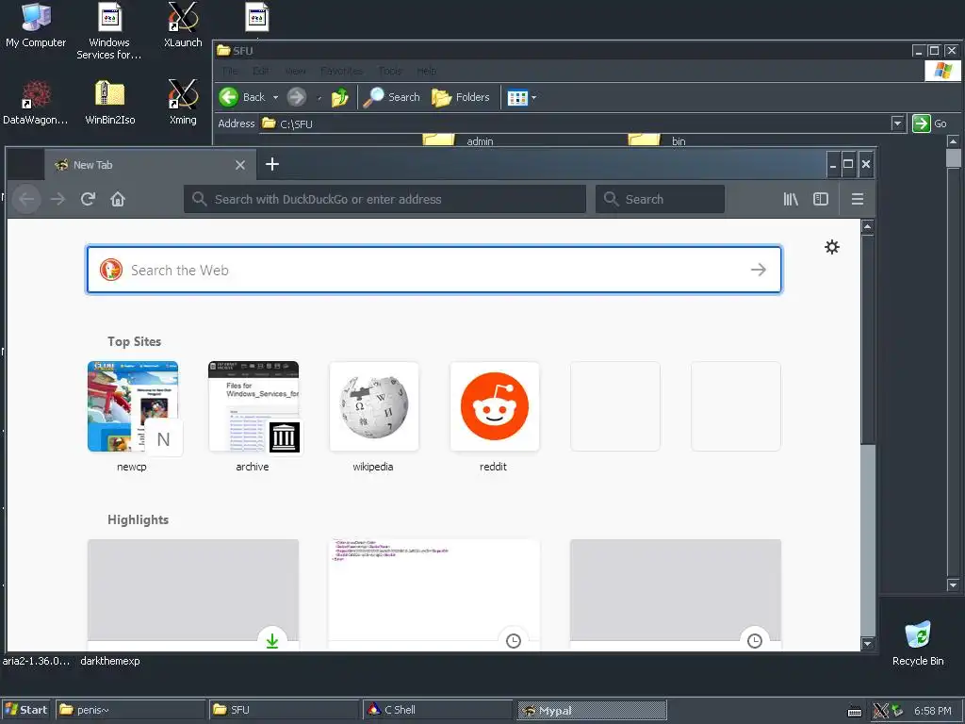Screen dimensions: 965x724
Task: Open the bin folder in SFU window
Action: (x=657, y=140)
